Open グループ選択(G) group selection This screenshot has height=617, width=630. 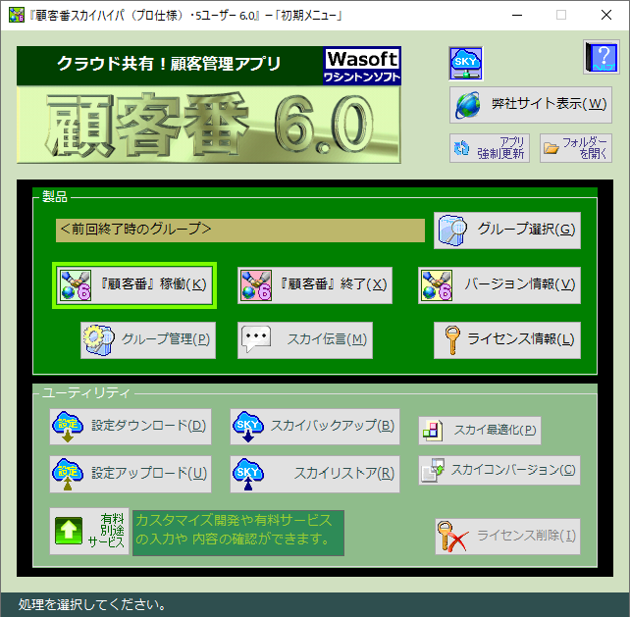[x=507, y=231]
